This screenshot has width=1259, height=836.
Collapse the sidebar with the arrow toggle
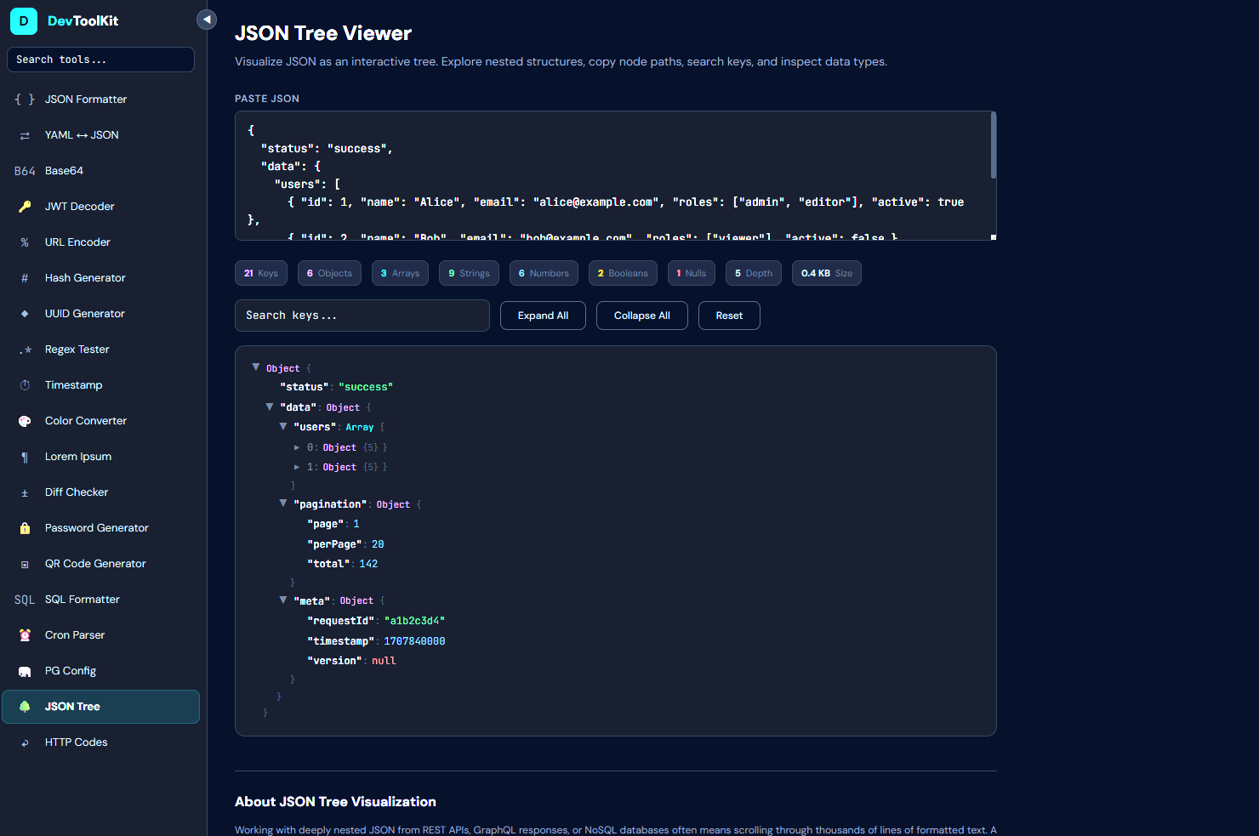(x=206, y=19)
